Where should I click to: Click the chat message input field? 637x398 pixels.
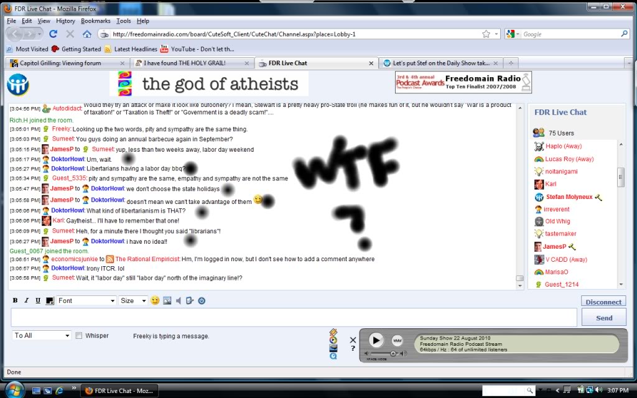click(x=294, y=317)
